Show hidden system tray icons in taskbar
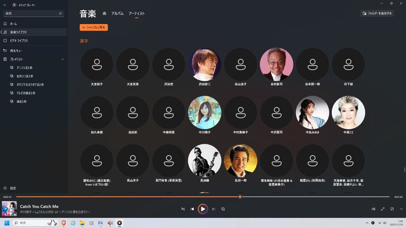This screenshot has width=406, height=228. pos(367,223)
